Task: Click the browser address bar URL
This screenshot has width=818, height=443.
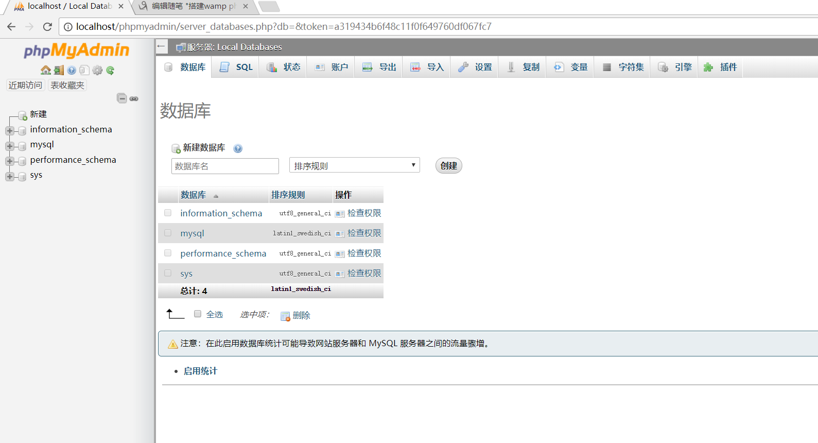Action: [284, 26]
